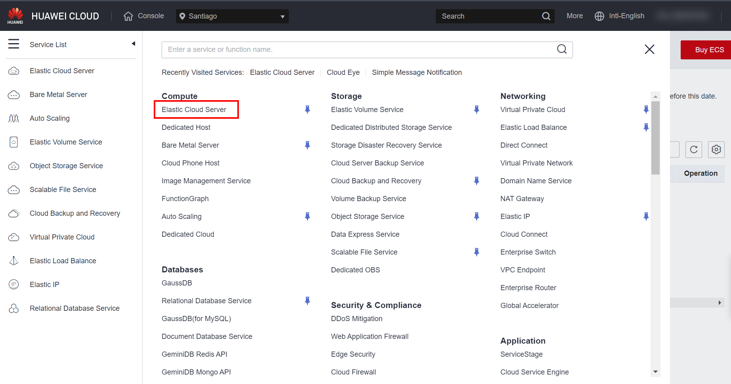The width and height of the screenshot is (731, 384).
Task: Collapse the Service List sidebar arrow
Action: (134, 44)
